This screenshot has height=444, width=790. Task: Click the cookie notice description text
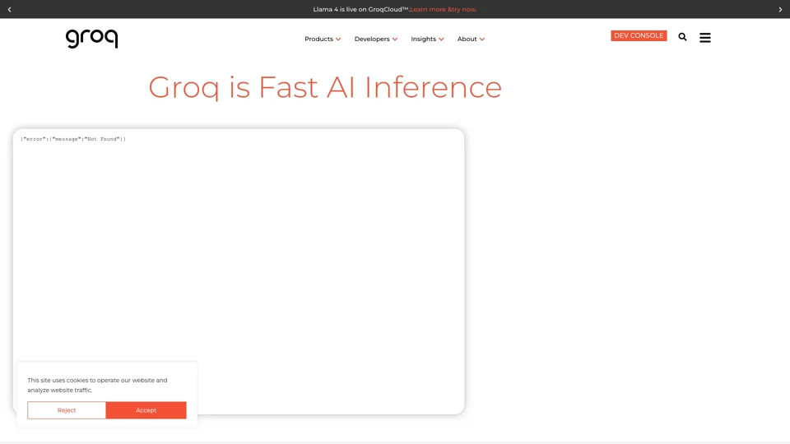point(97,385)
